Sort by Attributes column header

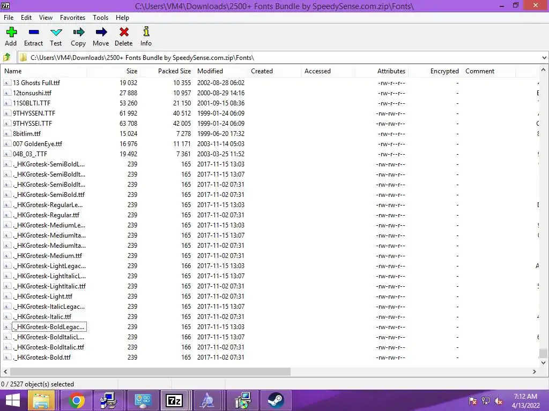382,71
